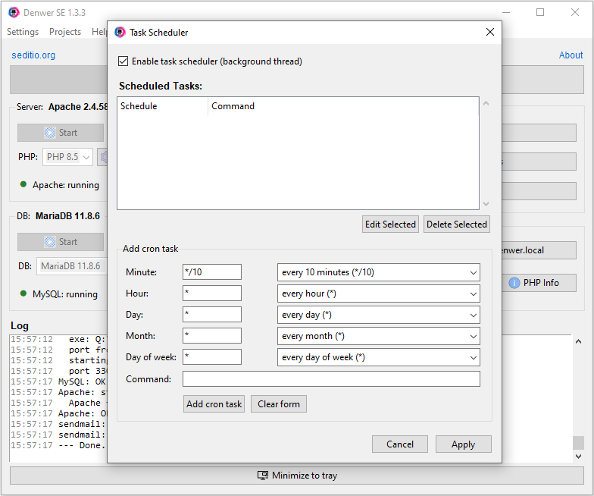This screenshot has height=496, width=594.
Task: Click the Minimize to tray button
Action: click(297, 476)
